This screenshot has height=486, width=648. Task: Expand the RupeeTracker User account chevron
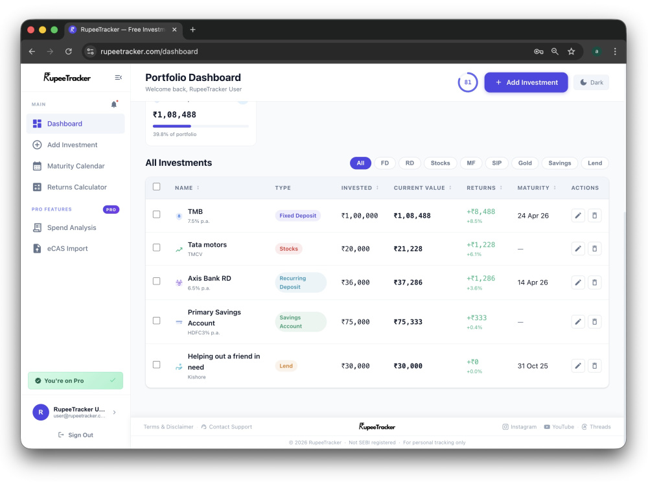(115, 412)
